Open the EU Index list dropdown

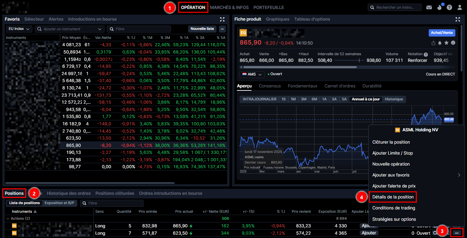click(x=19, y=29)
